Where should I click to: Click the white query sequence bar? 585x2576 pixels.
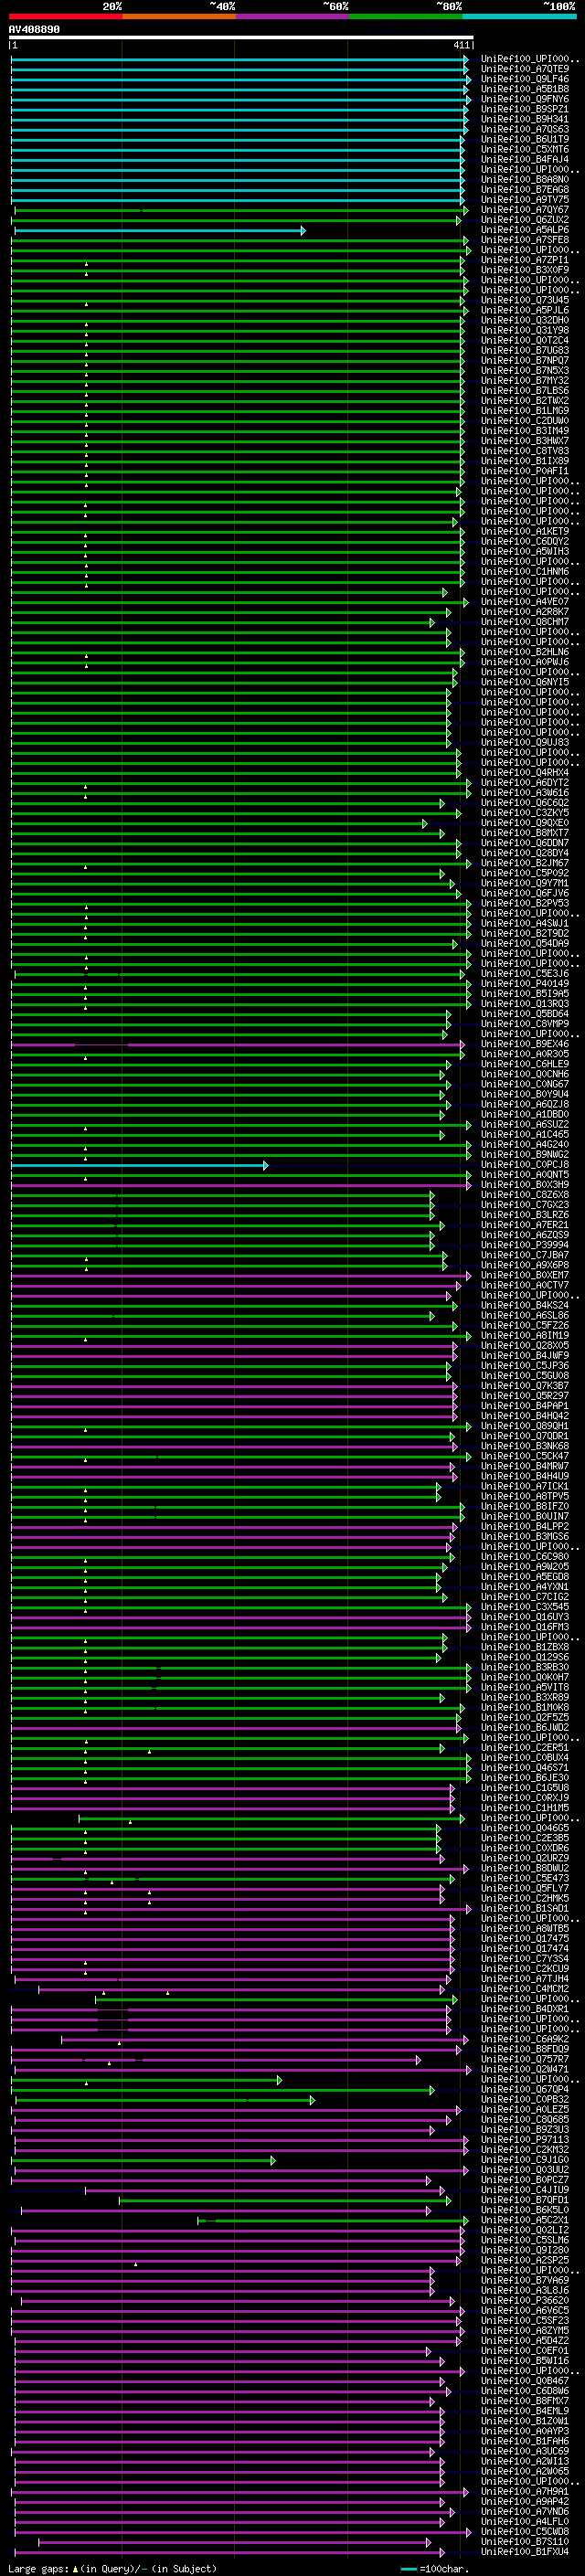(241, 38)
